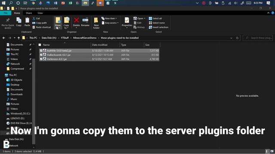Click the Forward navigation arrow
Image resolution: width=275 pixels, height=154 pixels.
point(9,38)
